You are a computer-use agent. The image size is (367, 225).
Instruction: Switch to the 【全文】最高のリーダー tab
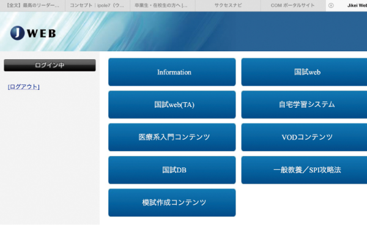(x=32, y=6)
